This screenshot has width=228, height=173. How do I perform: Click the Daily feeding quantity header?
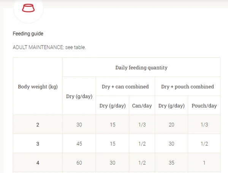[x=141, y=67]
